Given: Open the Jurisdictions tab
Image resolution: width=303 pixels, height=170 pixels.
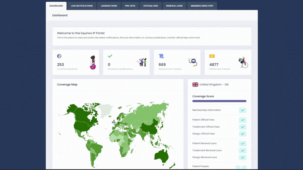Looking at the screenshot, I should click(109, 6).
